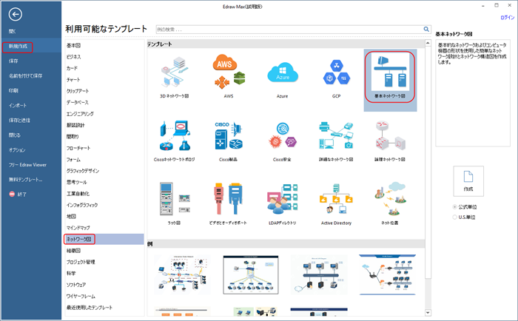The height and width of the screenshot is (321, 518).
Task: Select the ビジネス category
Action: coord(74,57)
